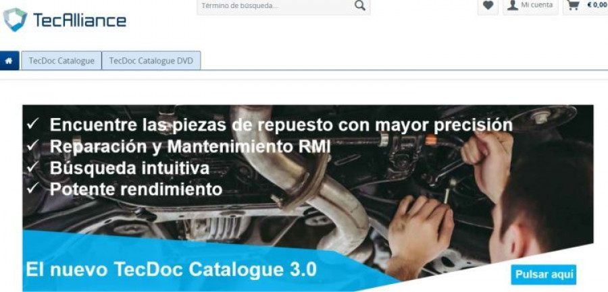Click 'Reparación y Mantenimiento RMI' banner line
608x292 pixels.
tap(190, 146)
